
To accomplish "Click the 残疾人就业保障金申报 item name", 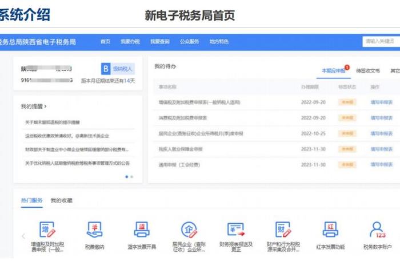I will [181, 149].
